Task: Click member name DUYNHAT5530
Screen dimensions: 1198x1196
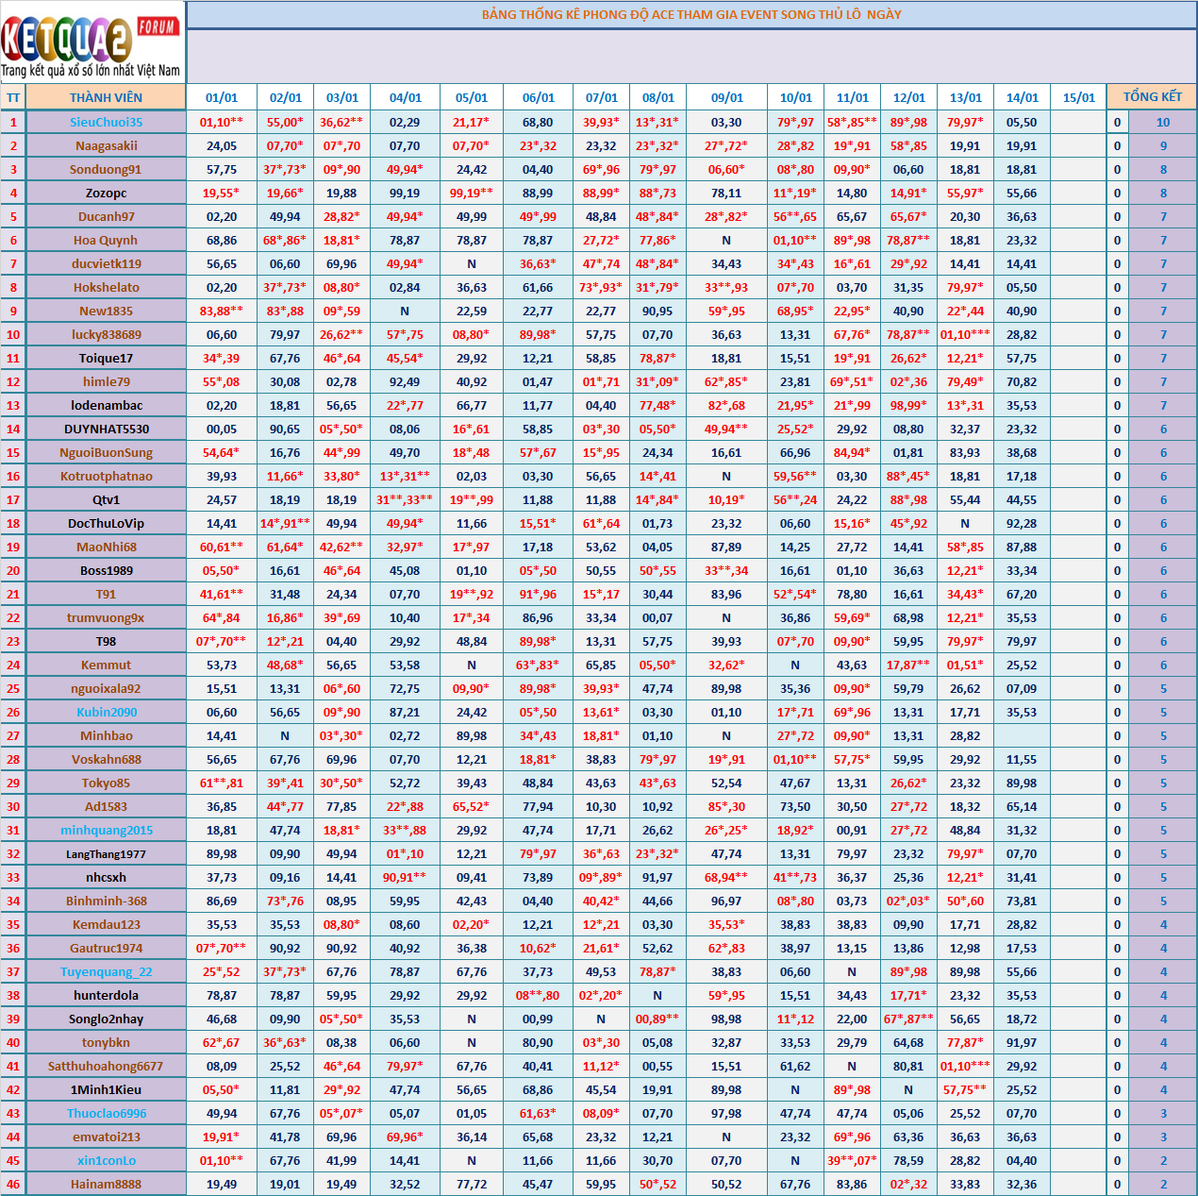Action: [106, 429]
